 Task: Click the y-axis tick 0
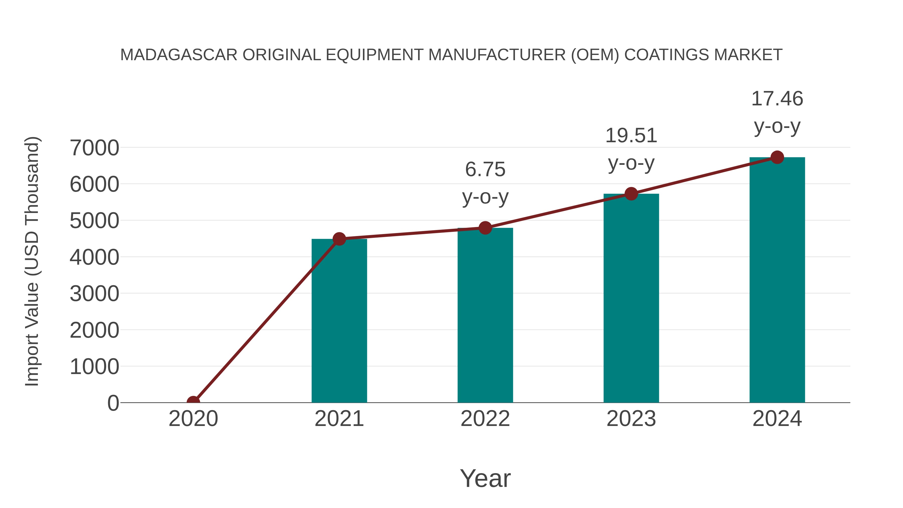tap(113, 403)
